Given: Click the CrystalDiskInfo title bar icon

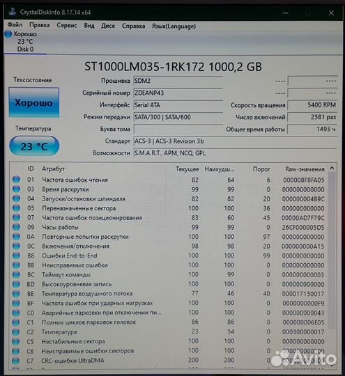Looking at the screenshot, I should coord(12,12).
